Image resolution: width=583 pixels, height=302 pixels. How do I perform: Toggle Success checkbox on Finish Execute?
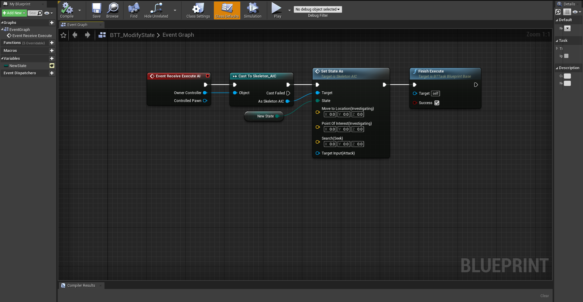437,103
